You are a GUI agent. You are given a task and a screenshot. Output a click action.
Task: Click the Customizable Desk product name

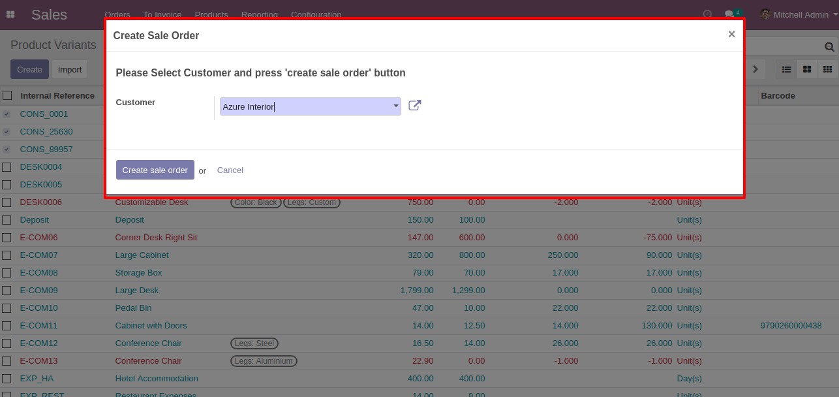(x=151, y=202)
